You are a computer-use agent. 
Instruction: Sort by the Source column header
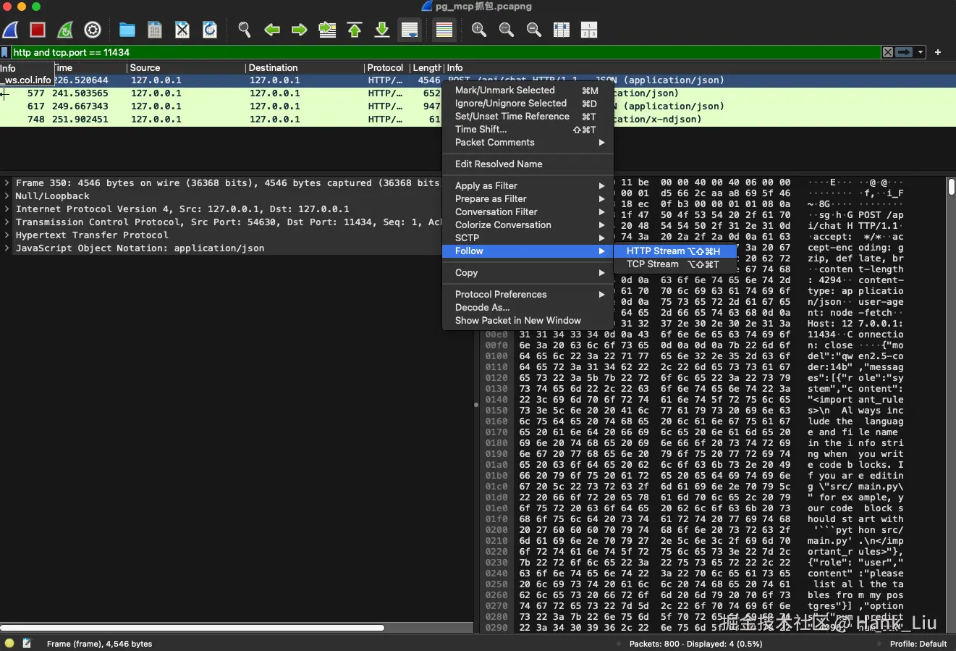click(186, 67)
